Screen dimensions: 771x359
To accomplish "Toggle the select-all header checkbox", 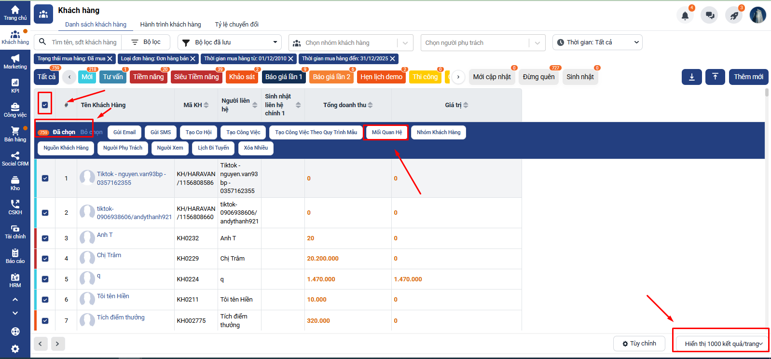I will pos(45,105).
